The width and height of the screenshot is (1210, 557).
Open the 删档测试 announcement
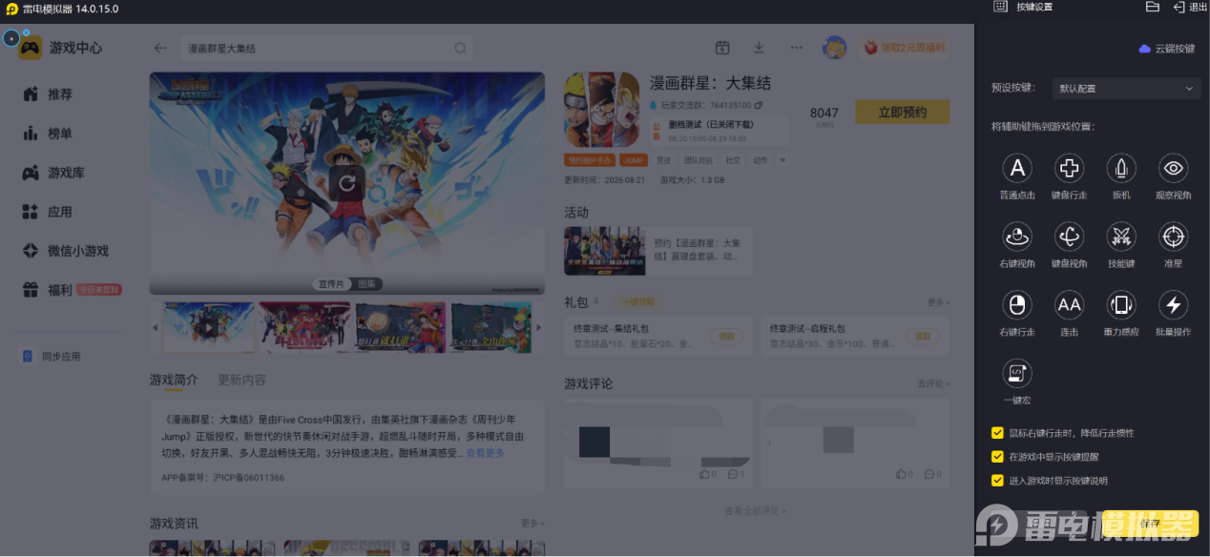tap(720, 131)
